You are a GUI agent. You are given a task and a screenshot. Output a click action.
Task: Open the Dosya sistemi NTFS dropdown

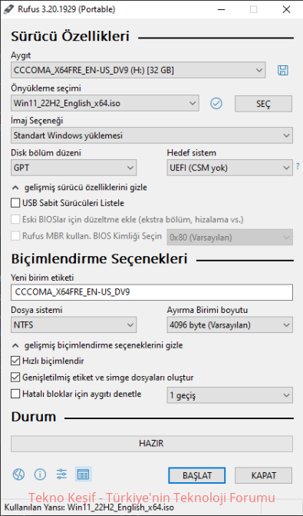point(74,325)
